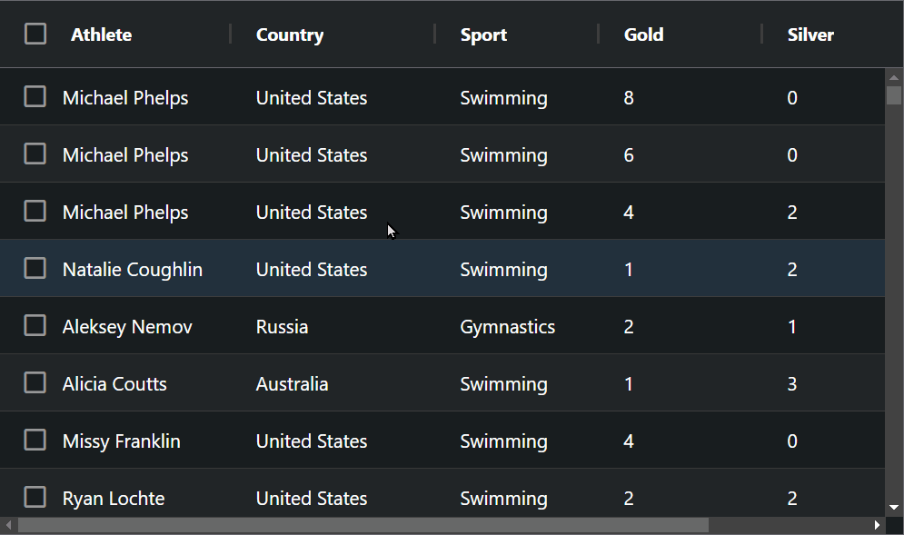
Task: Sort by the Country column header
Action: 290,35
